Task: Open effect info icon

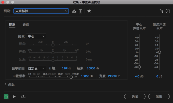Action: [x=168, y=11]
